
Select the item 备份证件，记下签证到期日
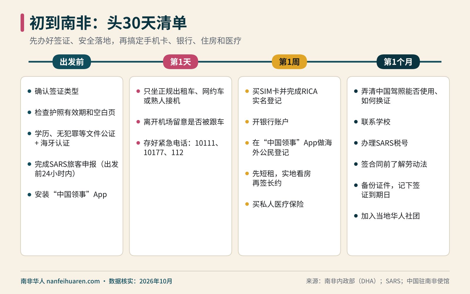(390, 190)
